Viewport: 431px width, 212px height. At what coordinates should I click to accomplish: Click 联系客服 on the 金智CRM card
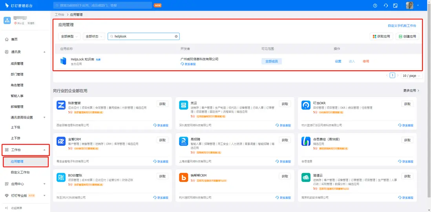[161, 161]
